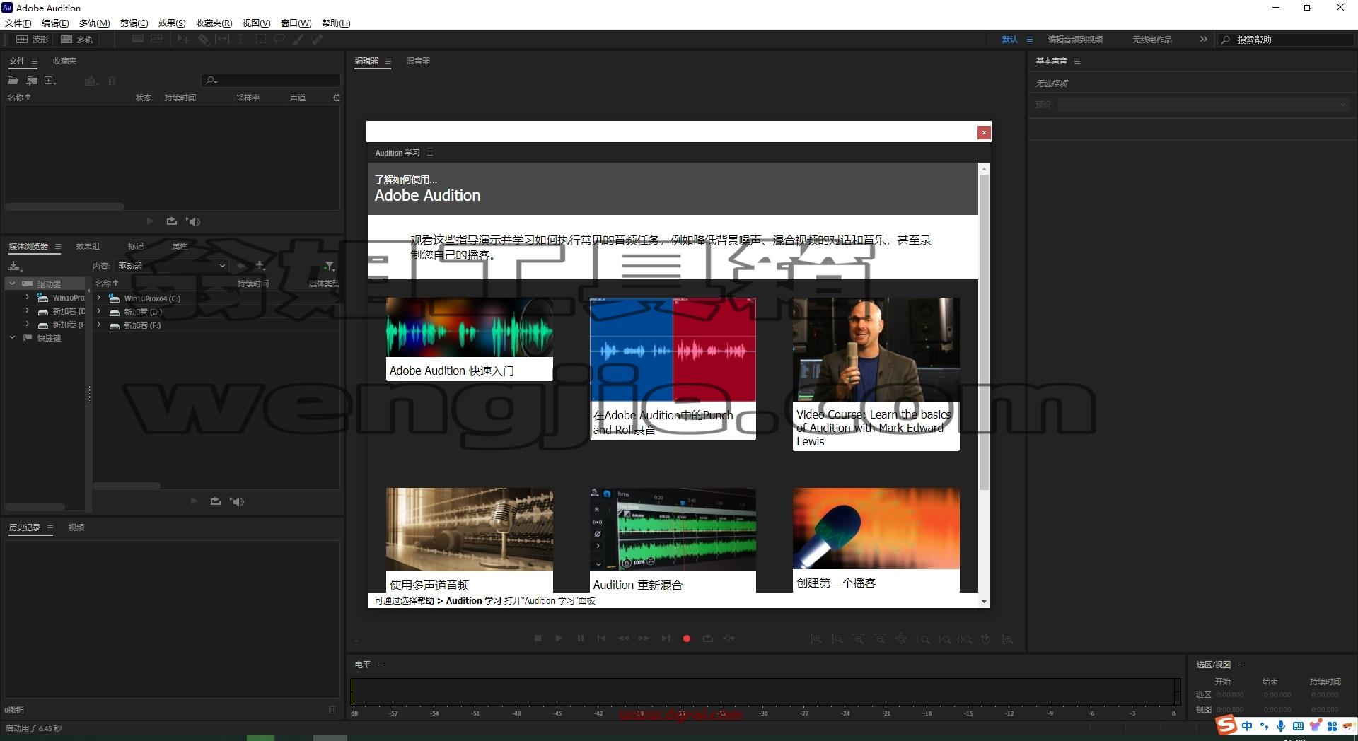Click Zoom In (Amplitude) icon
The width and height of the screenshot is (1358, 741).
coord(816,639)
